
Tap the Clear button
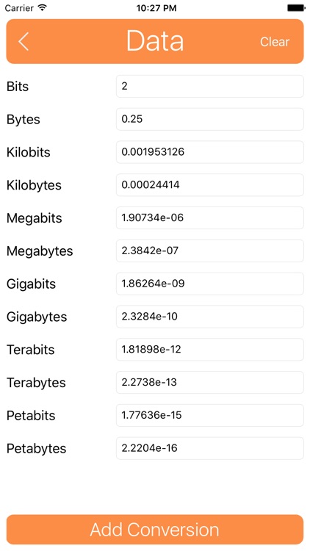point(275,42)
